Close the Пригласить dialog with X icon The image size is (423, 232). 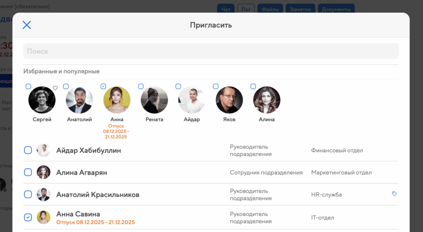[27, 25]
